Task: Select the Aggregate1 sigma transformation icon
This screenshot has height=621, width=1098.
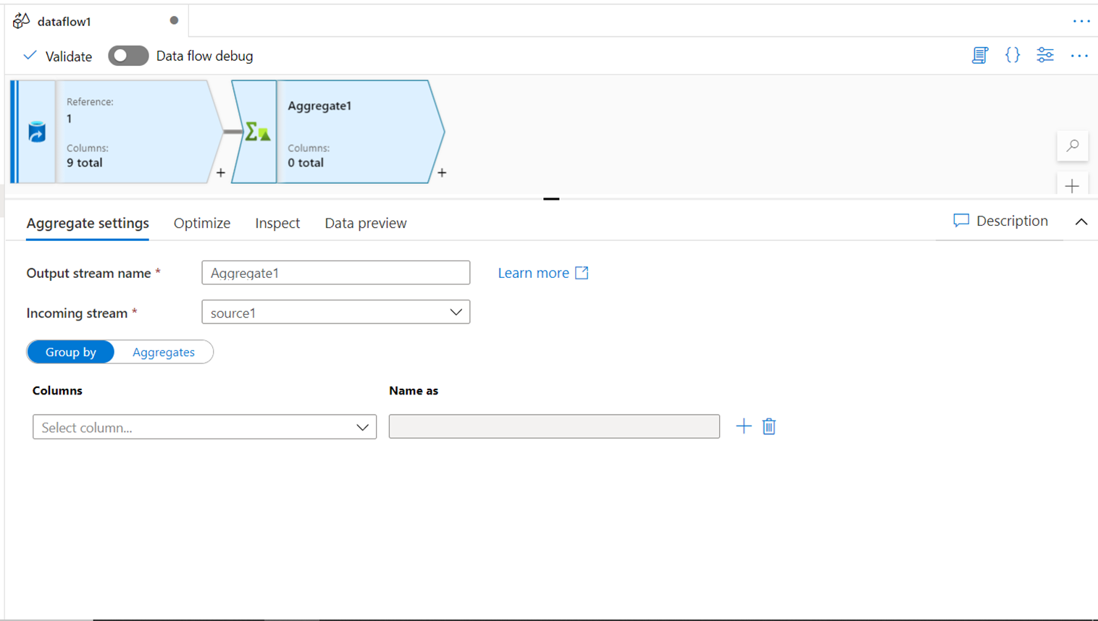Action: pos(257,132)
